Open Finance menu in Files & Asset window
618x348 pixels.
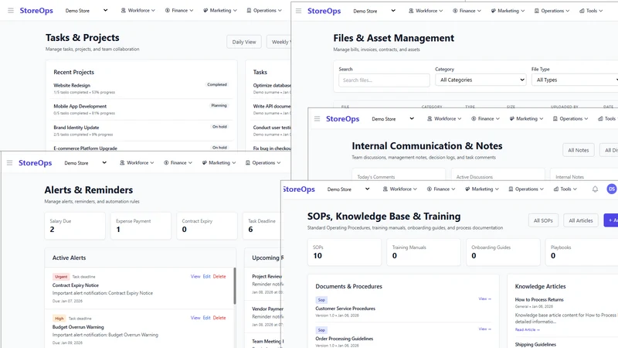coord(467,11)
